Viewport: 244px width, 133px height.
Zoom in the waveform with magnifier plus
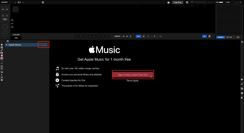12,20
